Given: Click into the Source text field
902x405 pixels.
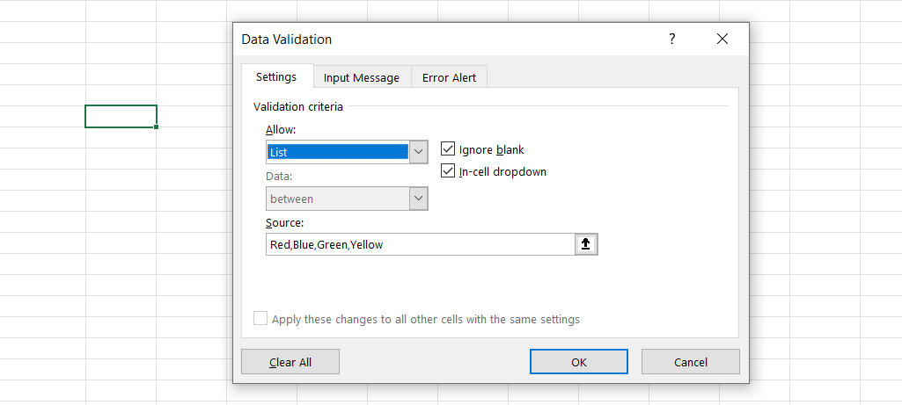Looking at the screenshot, I should [x=420, y=244].
